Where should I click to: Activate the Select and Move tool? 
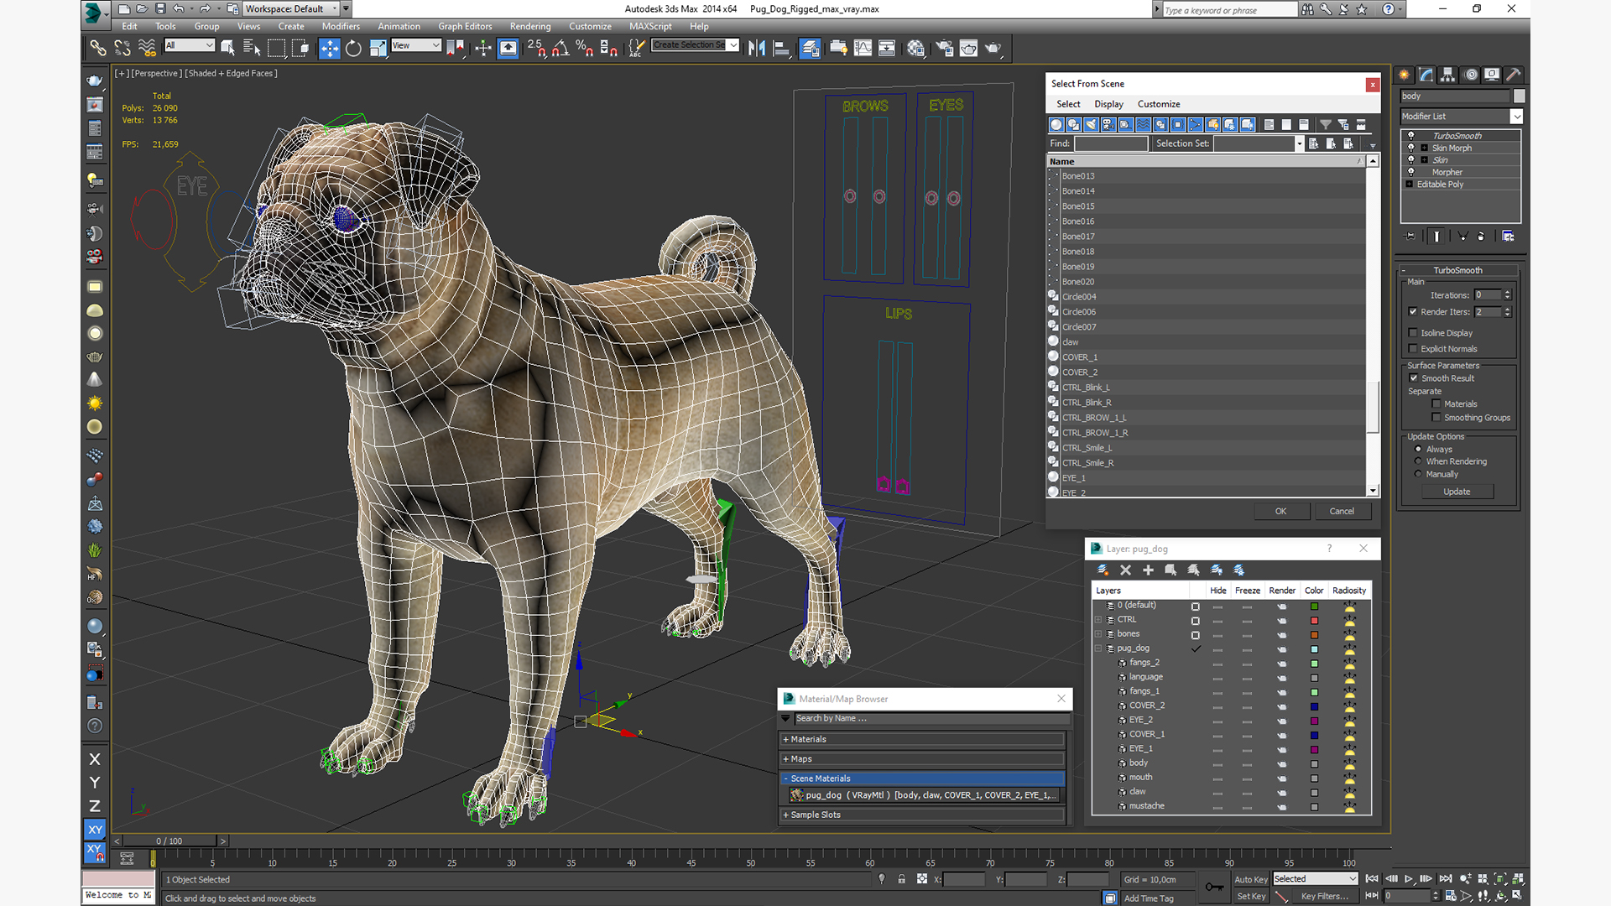[x=330, y=49]
